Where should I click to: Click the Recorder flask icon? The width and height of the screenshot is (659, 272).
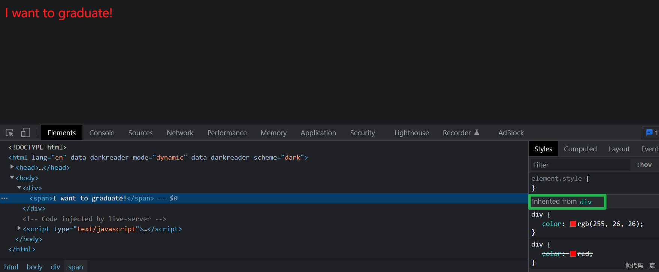tap(477, 132)
